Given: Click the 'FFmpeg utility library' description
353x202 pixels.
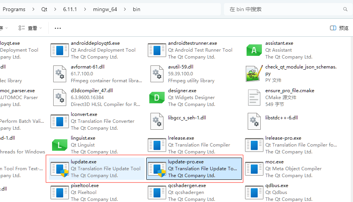Looking at the screenshot, I should point(191,81).
